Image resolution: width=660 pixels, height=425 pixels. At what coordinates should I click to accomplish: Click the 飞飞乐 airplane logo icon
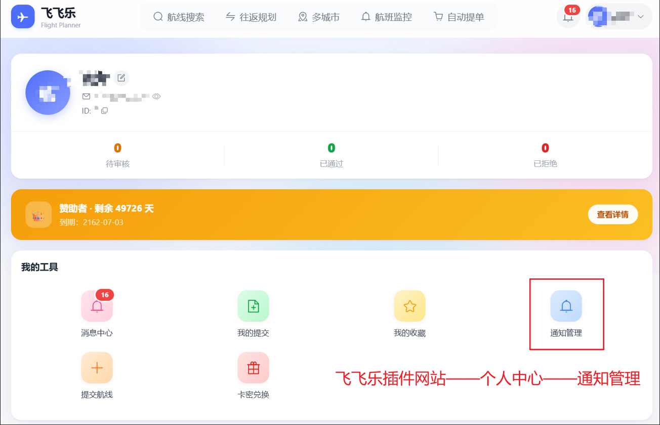pos(23,17)
